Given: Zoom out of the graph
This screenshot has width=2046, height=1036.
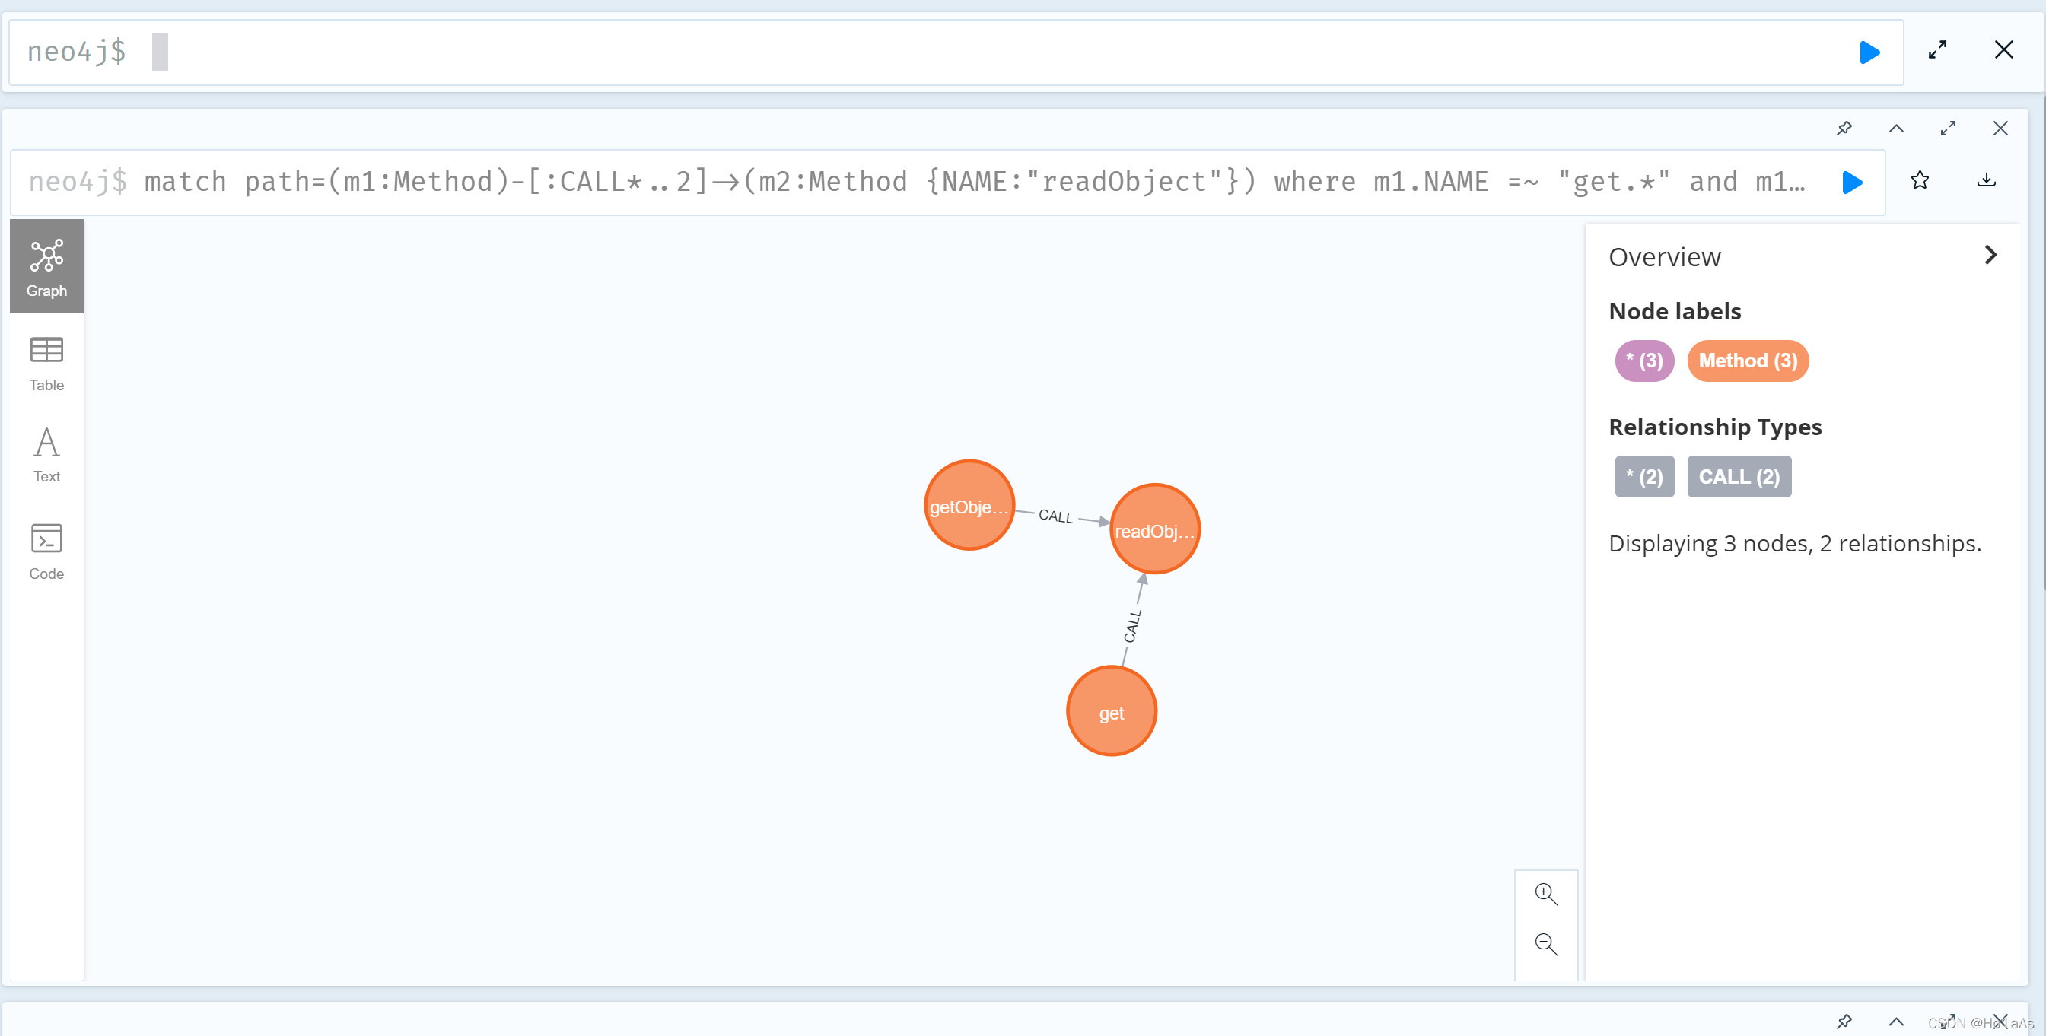Looking at the screenshot, I should tap(1545, 944).
